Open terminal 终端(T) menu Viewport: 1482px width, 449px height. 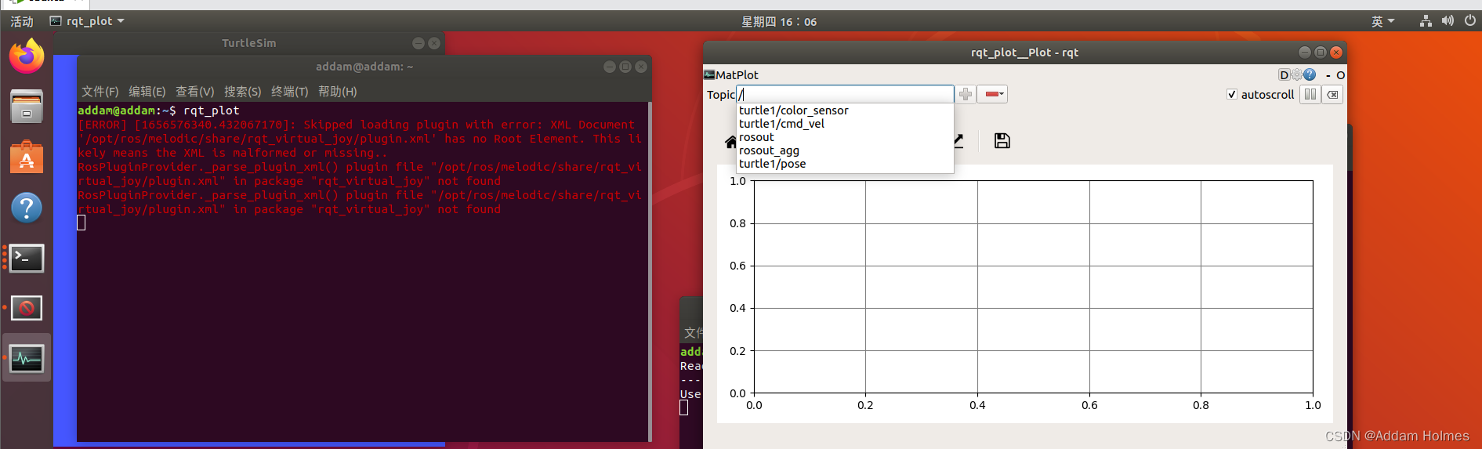tap(290, 92)
